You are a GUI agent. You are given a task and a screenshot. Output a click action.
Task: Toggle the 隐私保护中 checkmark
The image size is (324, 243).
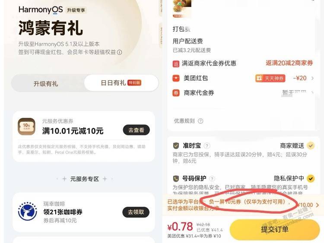(x=311, y=178)
